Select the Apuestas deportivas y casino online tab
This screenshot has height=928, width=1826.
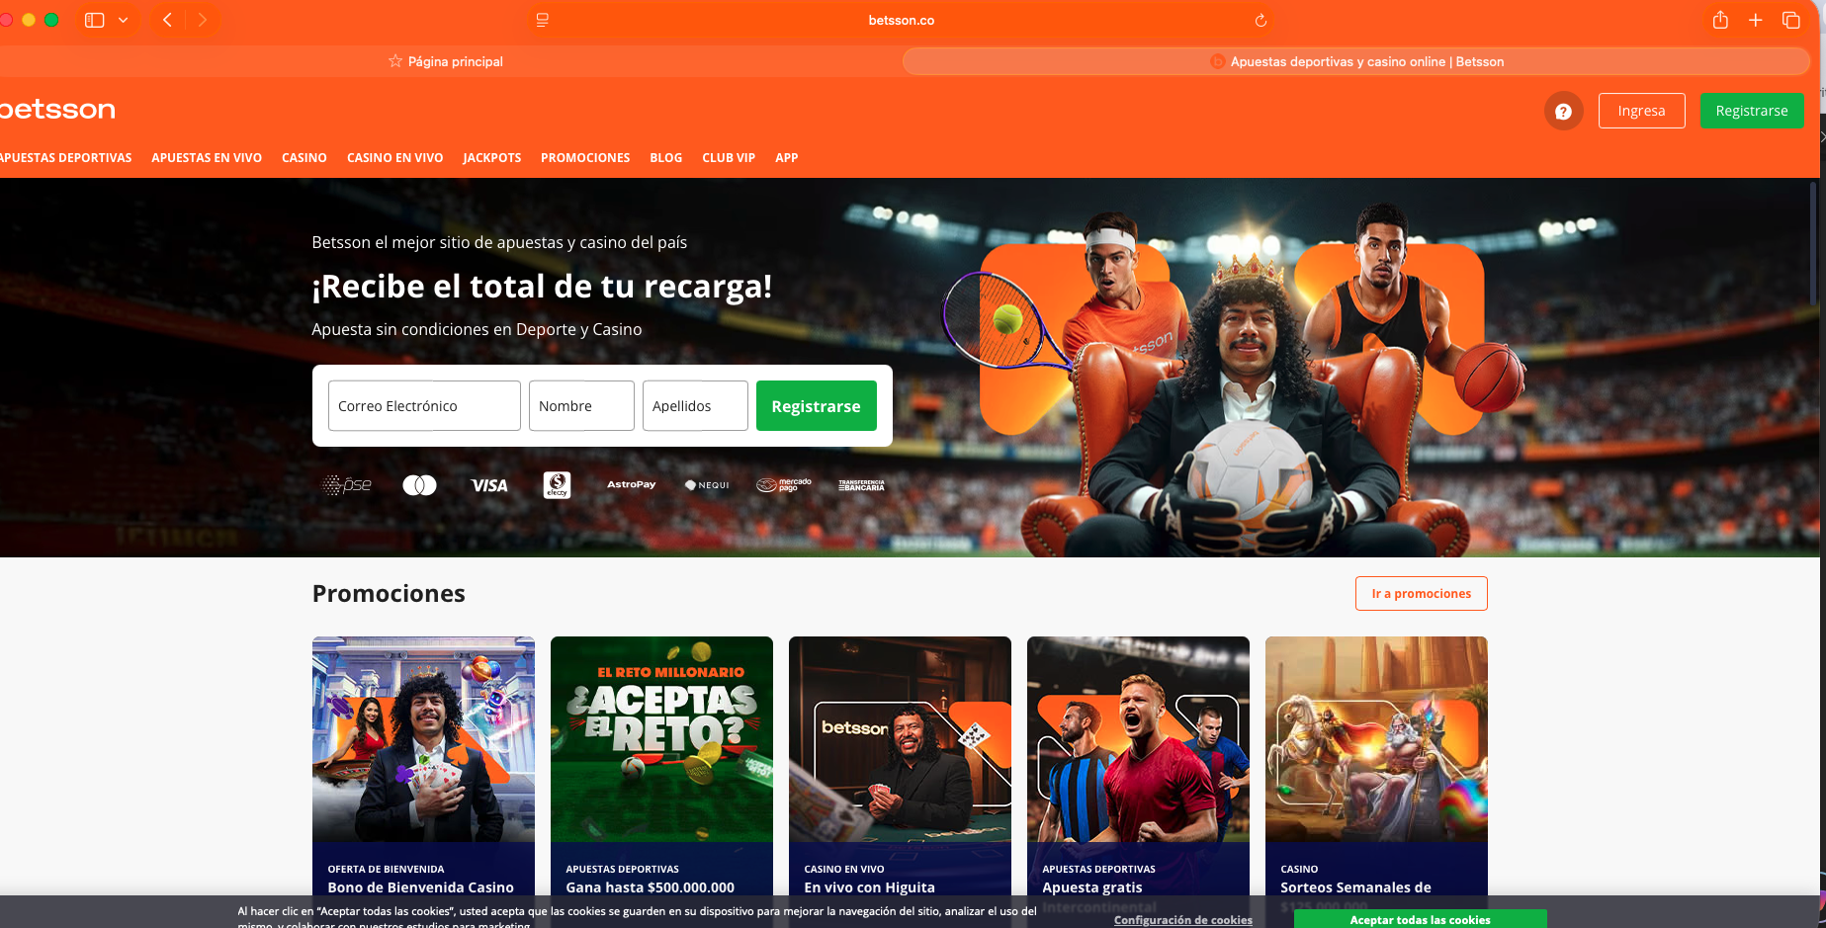(1356, 61)
